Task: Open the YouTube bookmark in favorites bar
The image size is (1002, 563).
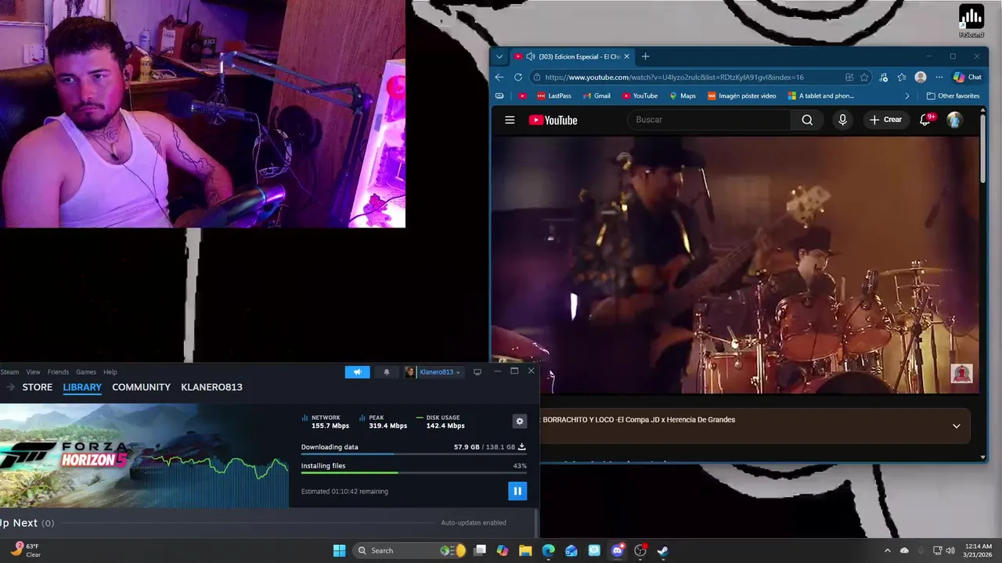Action: click(640, 95)
